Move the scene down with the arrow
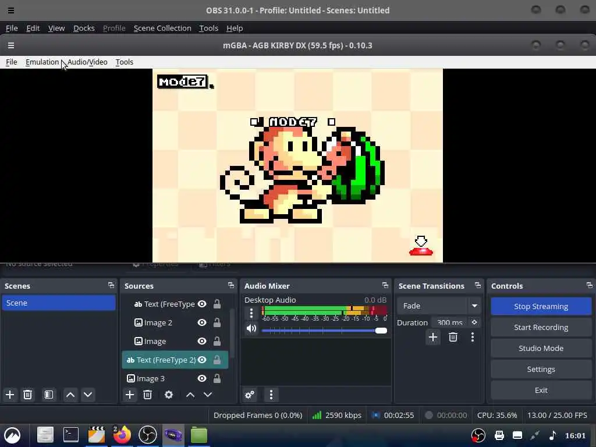 coord(88,395)
